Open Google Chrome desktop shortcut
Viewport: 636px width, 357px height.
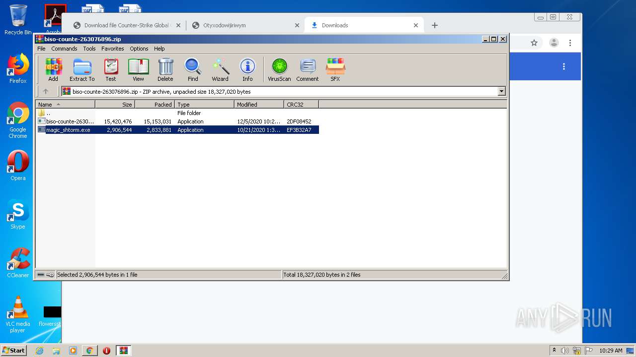tap(18, 120)
